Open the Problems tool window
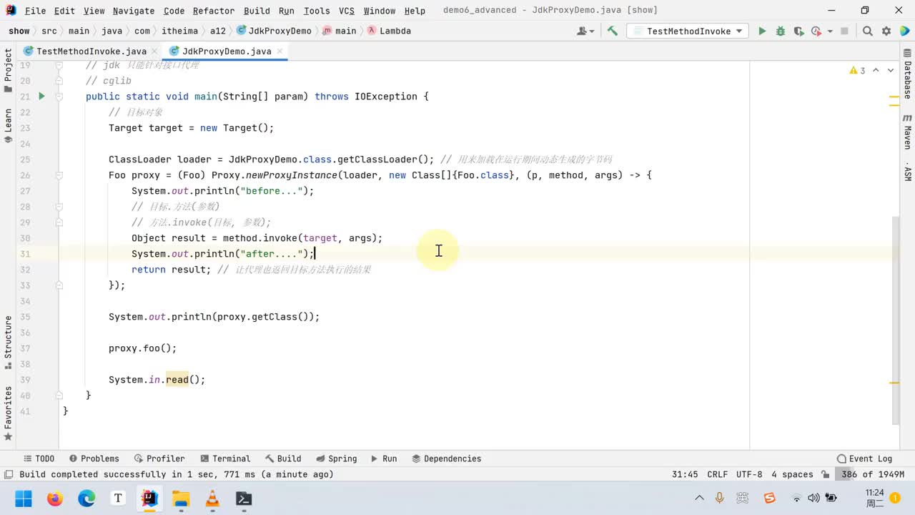This screenshot has height=515, width=915. pos(94,458)
